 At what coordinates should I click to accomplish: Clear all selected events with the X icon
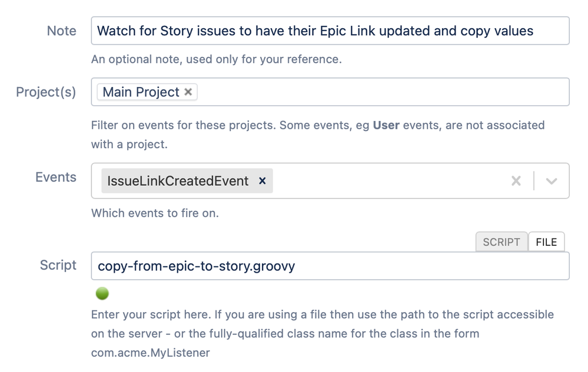516,181
